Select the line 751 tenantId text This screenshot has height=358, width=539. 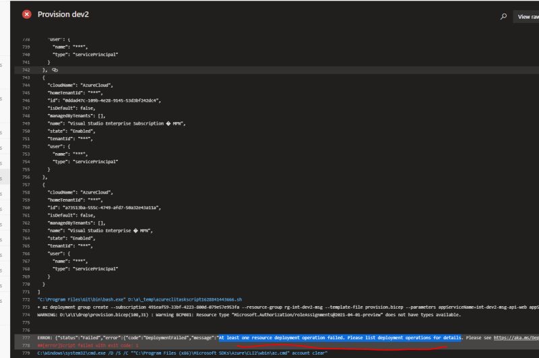click(70, 139)
